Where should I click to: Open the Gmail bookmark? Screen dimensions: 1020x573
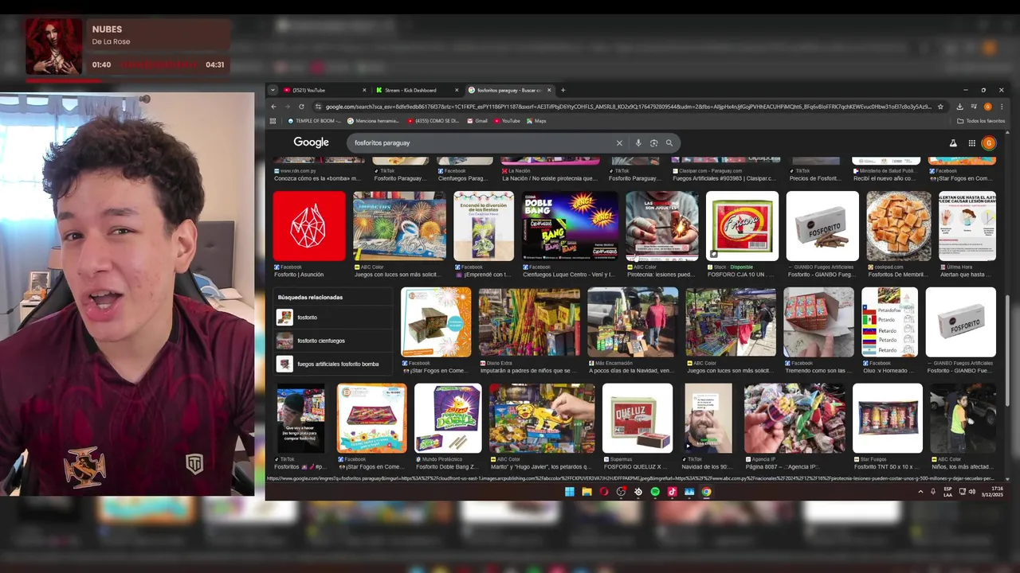477,121
